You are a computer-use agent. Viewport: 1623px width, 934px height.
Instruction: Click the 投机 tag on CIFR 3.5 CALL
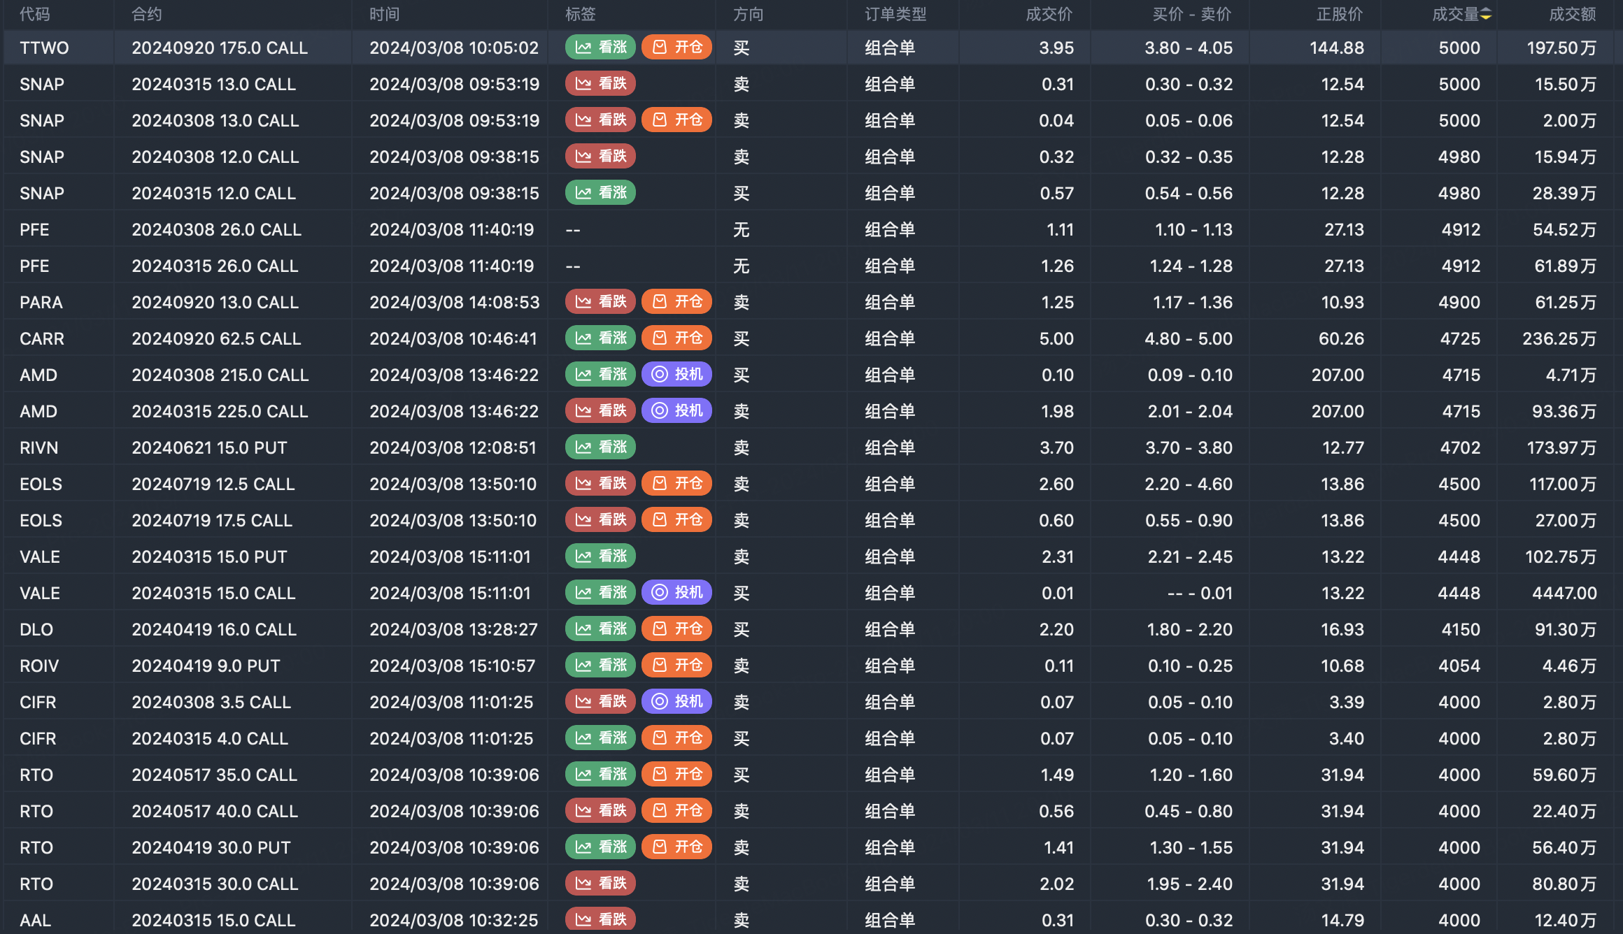tap(676, 701)
